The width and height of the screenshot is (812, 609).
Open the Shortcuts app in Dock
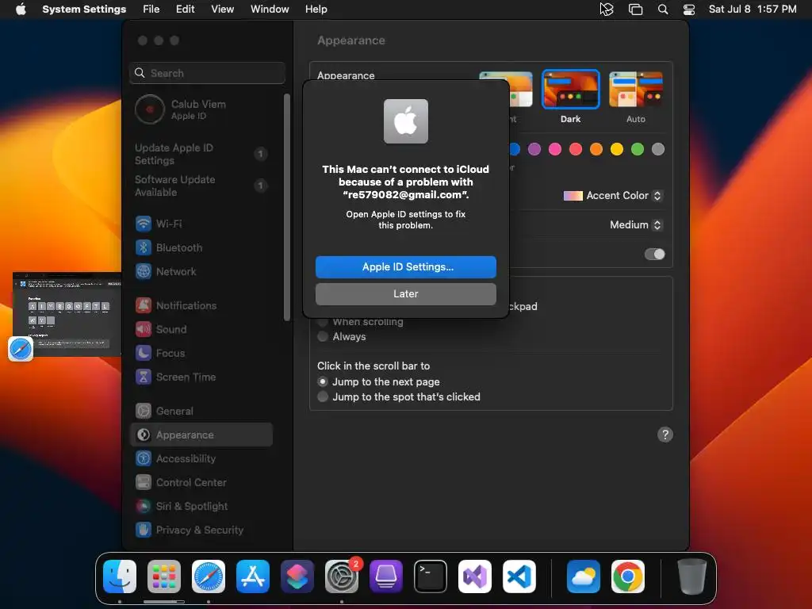[297, 576]
